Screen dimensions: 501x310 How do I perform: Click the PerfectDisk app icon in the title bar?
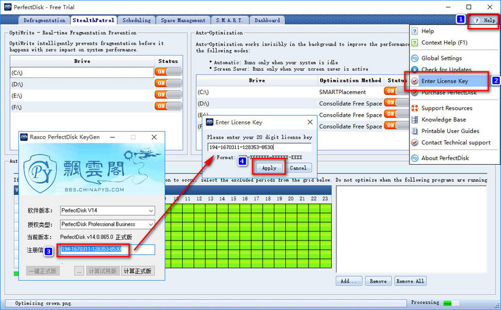8,7
